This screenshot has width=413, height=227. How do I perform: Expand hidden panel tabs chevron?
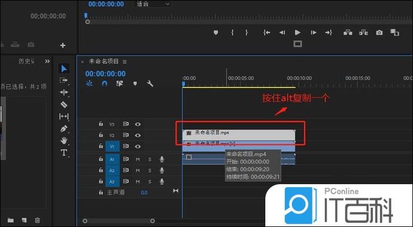(47, 61)
